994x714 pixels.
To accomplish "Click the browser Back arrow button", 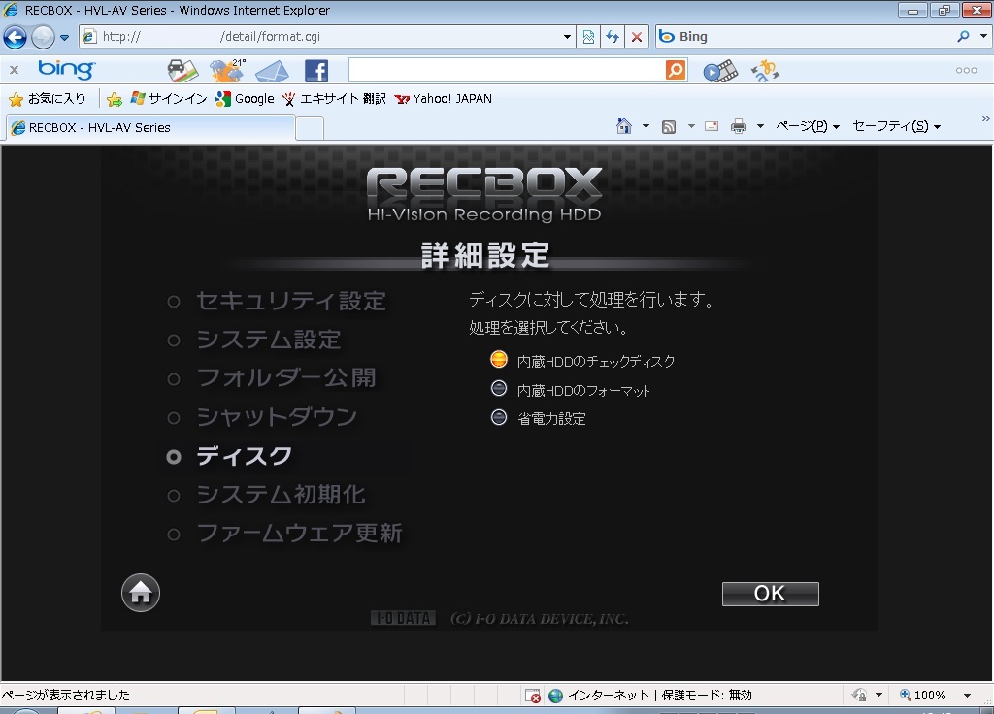I will point(16,38).
